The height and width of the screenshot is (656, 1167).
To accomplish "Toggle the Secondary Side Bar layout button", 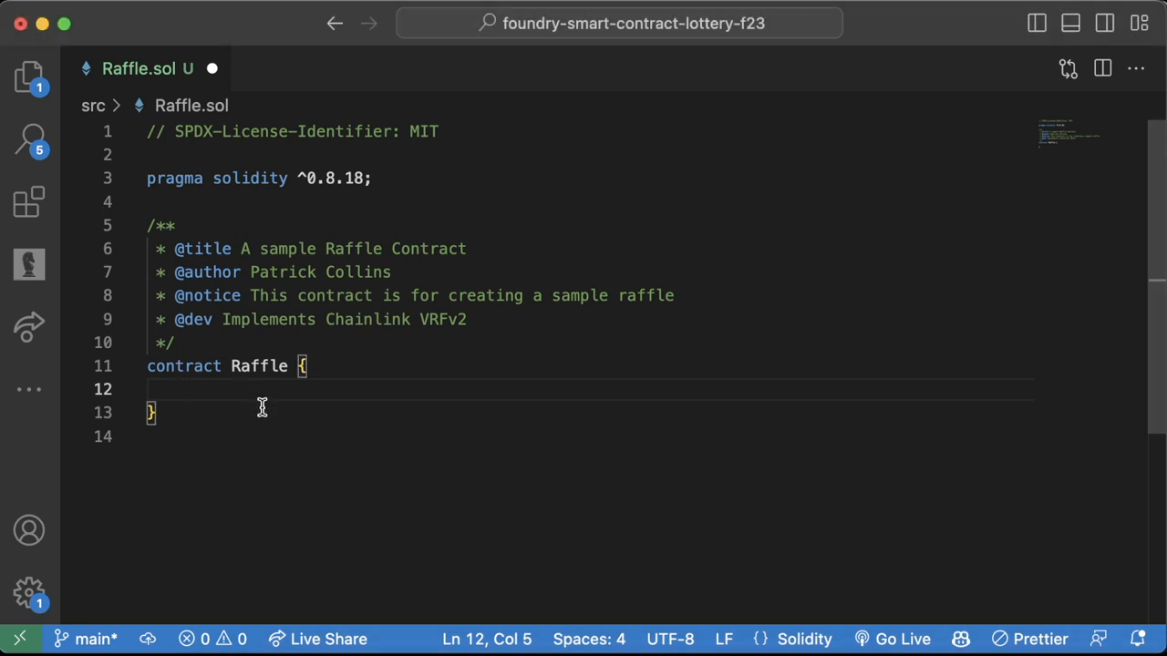I will click(1104, 24).
